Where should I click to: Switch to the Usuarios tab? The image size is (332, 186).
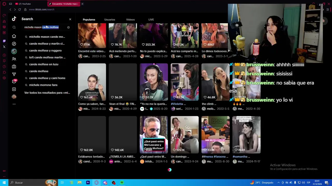click(x=110, y=20)
